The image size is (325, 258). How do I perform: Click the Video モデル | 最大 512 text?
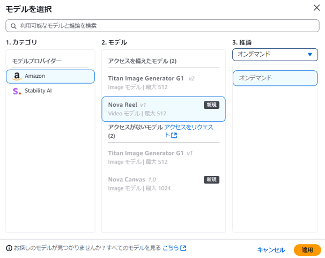coord(137,114)
